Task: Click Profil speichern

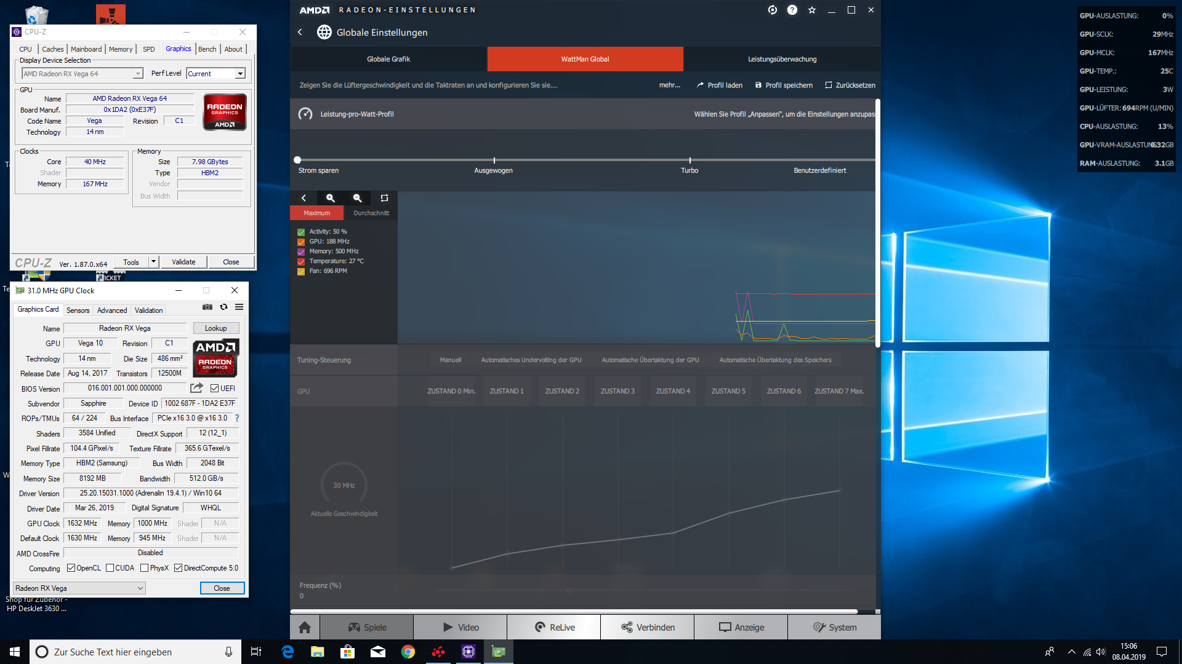Action: click(x=784, y=85)
